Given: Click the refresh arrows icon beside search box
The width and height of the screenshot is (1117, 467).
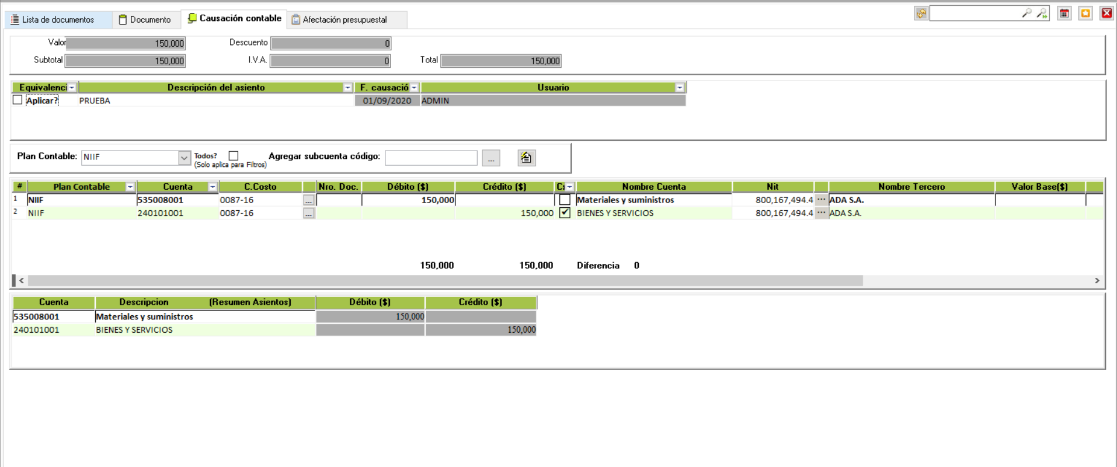Looking at the screenshot, I should 921,13.
